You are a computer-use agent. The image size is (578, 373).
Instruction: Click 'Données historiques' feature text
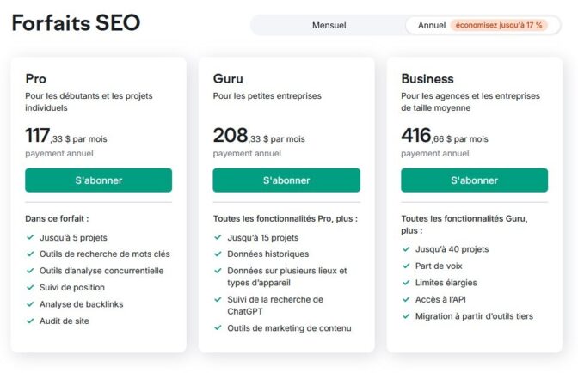[x=268, y=254]
